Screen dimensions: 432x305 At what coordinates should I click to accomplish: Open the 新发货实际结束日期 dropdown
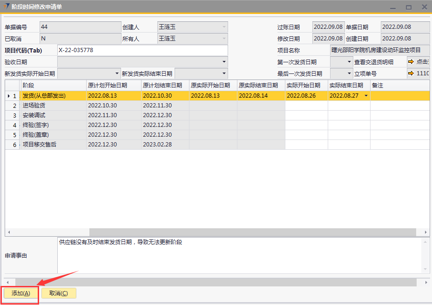(x=224, y=73)
